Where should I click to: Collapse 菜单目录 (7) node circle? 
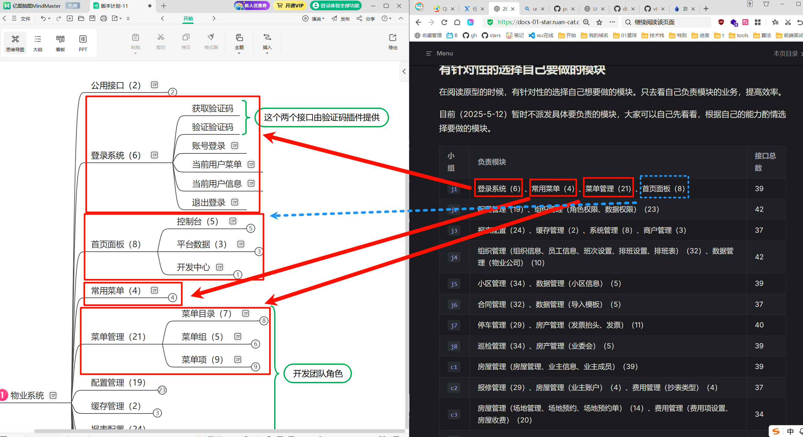264,321
